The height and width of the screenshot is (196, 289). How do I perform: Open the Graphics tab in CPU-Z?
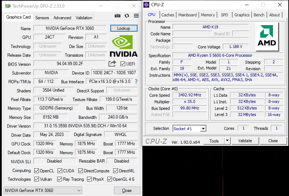pyautogui.click(x=242, y=15)
